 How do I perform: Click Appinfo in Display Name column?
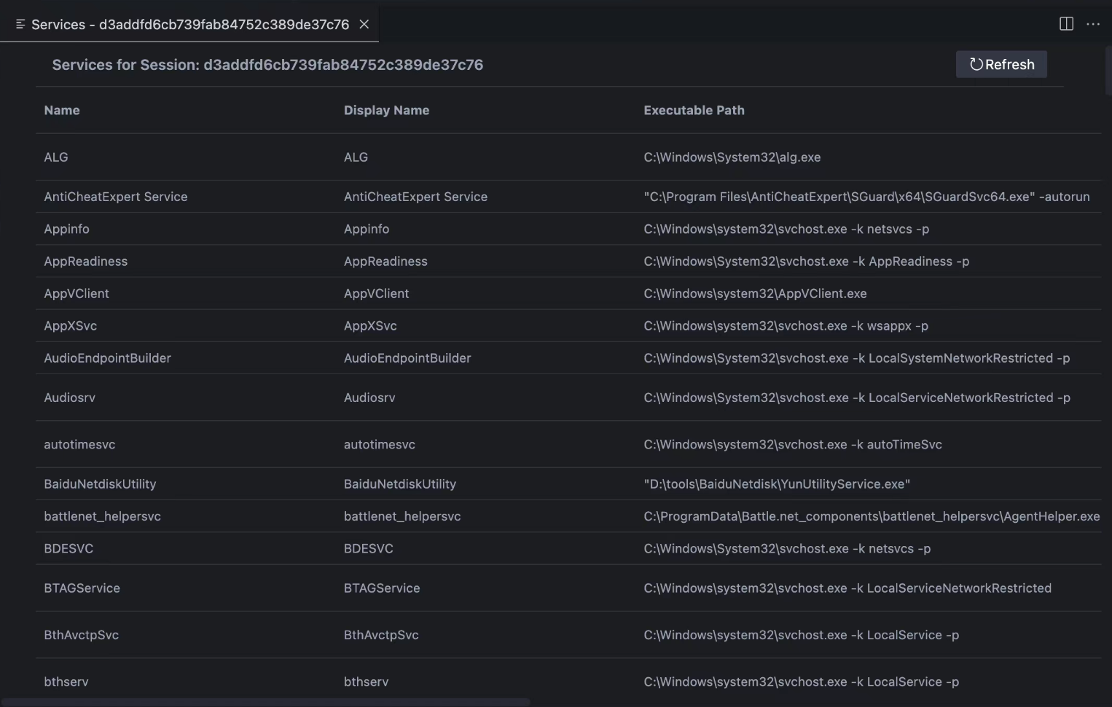[x=367, y=229]
